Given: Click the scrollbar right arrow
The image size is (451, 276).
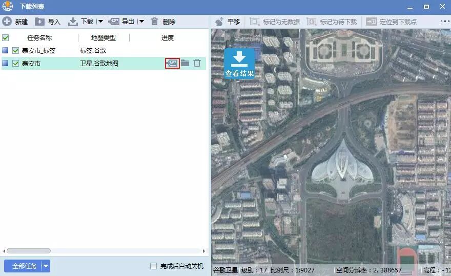Looking at the screenshot, I should point(203,251).
